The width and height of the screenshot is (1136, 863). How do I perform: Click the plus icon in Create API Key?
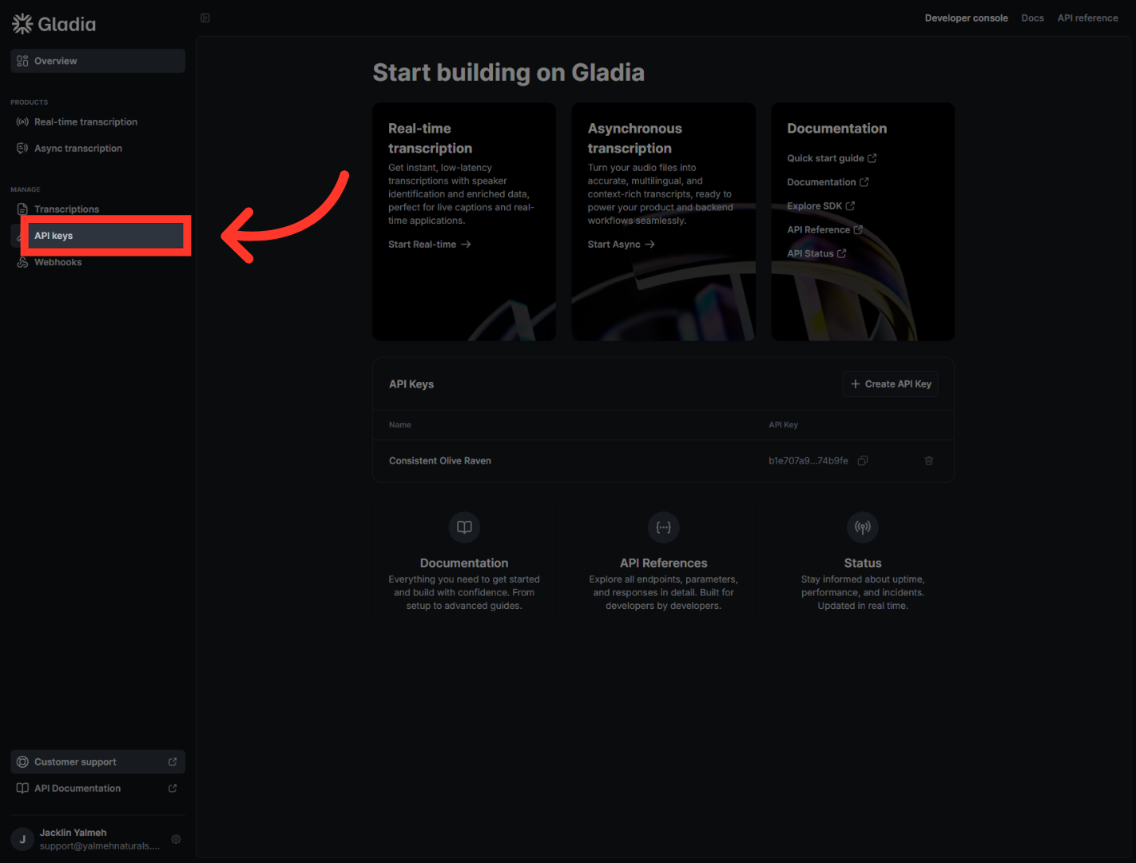coord(856,384)
